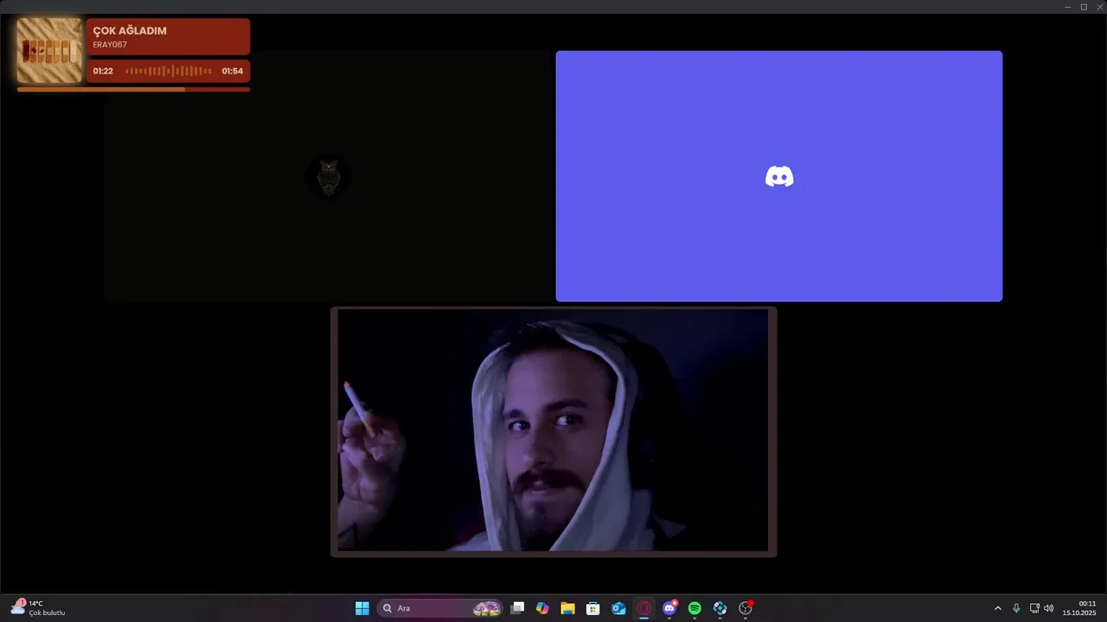This screenshot has height=622, width=1107.
Task: Open the volume control in system tray
Action: [x=1049, y=608]
